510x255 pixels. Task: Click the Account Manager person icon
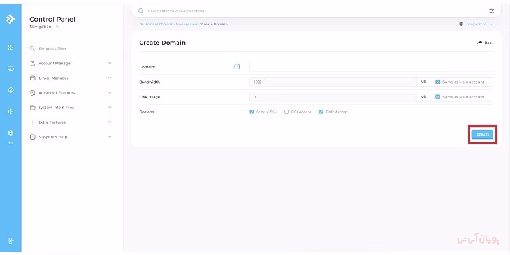tap(33, 63)
